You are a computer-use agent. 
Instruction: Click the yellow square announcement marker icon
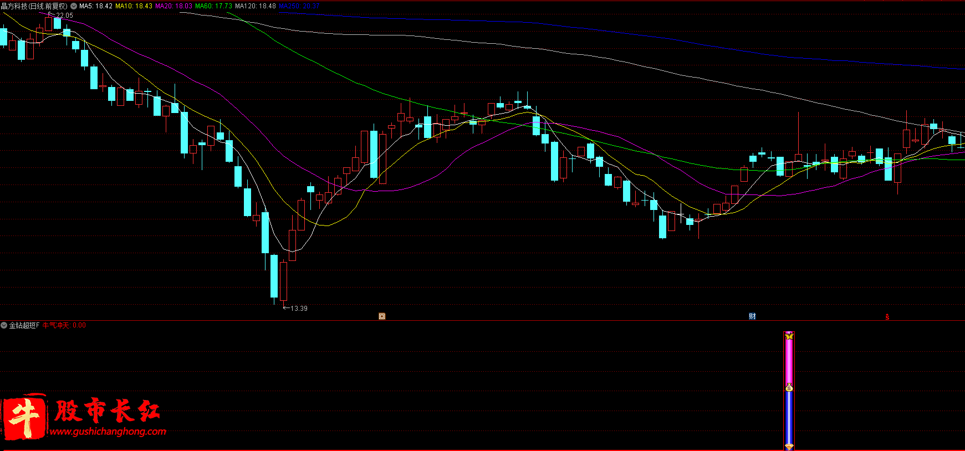click(x=382, y=316)
